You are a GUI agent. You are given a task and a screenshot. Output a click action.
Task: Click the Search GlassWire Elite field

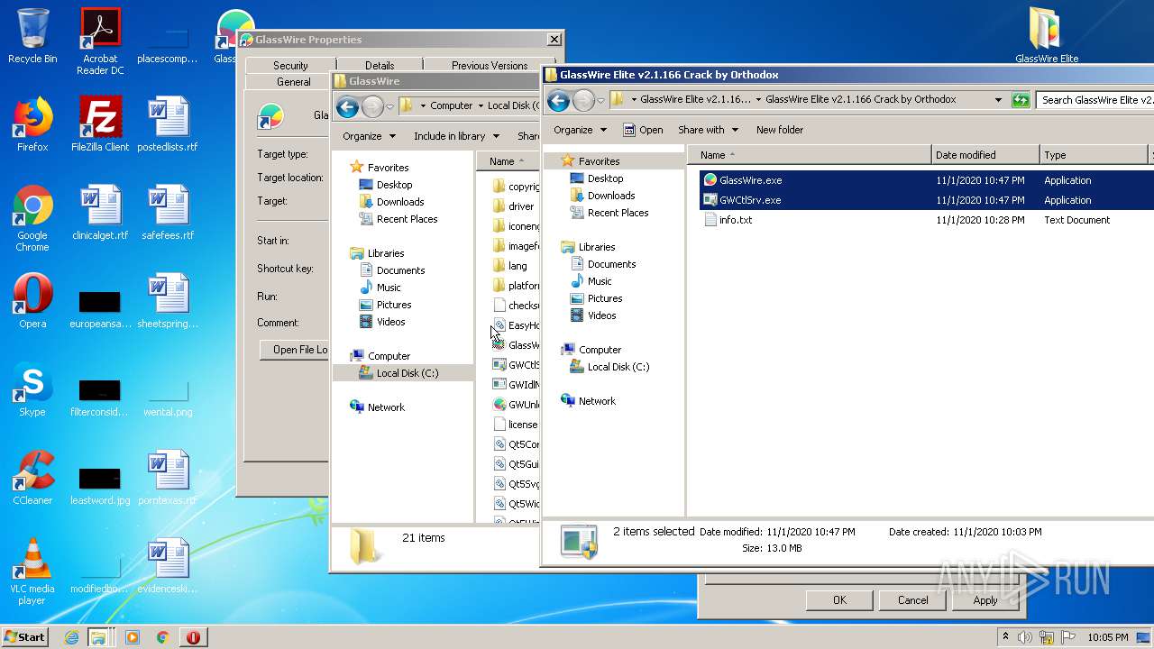pos(1095,100)
